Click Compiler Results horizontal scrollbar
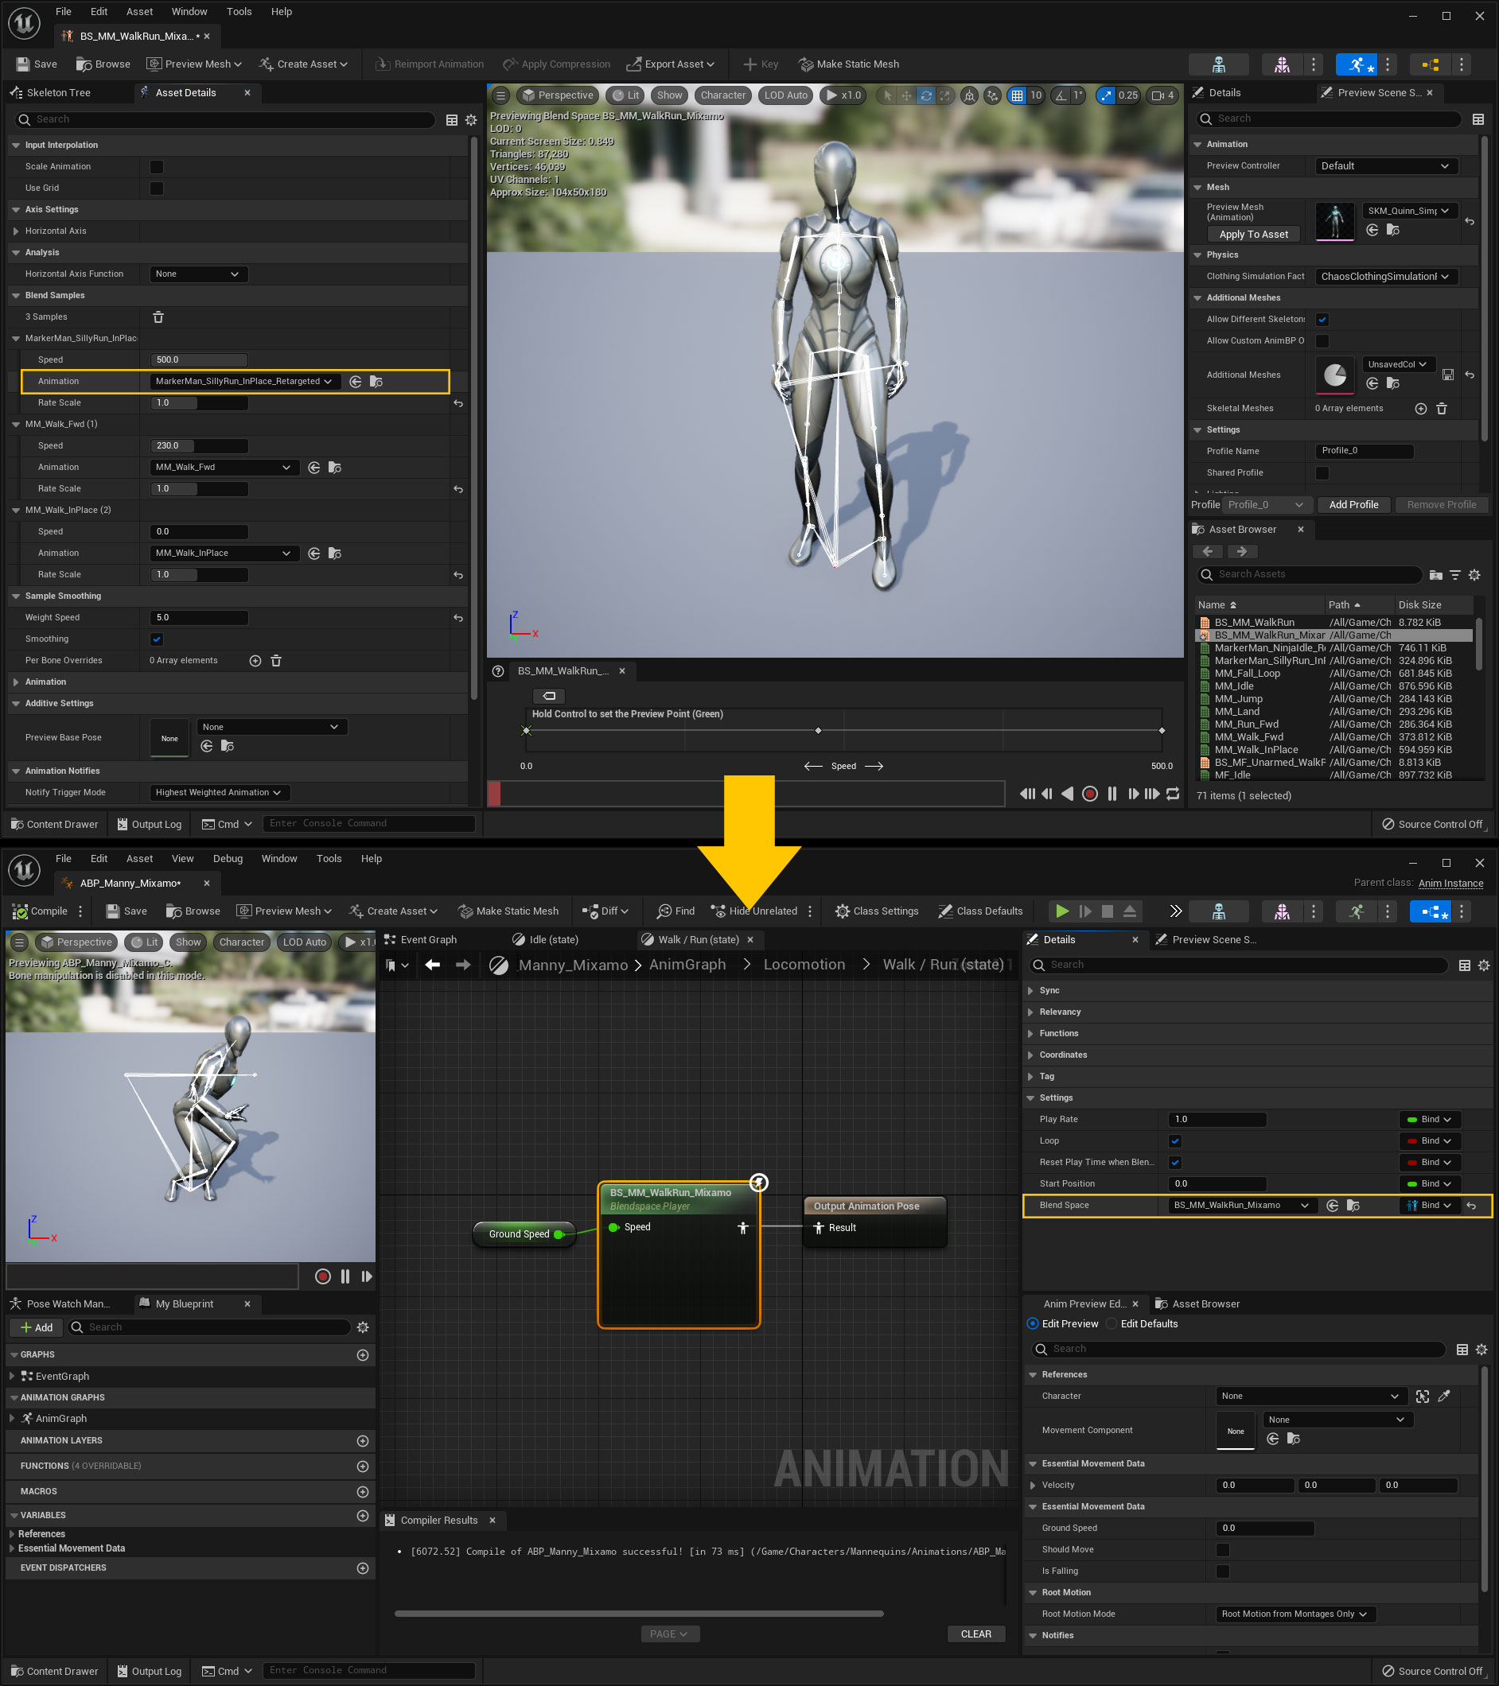 tap(639, 1614)
